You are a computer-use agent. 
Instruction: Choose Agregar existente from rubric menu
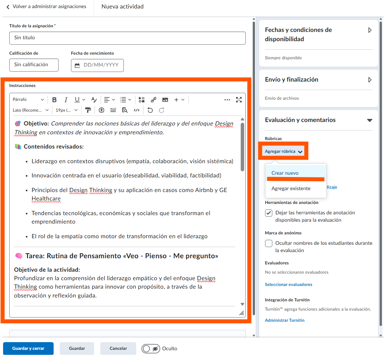291,189
